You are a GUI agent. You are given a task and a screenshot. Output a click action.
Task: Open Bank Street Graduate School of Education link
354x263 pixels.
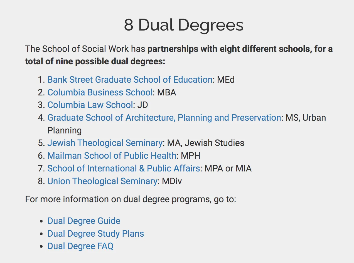(130, 80)
